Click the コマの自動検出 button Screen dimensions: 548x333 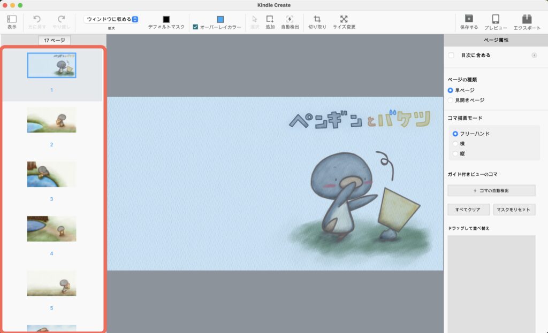491,191
